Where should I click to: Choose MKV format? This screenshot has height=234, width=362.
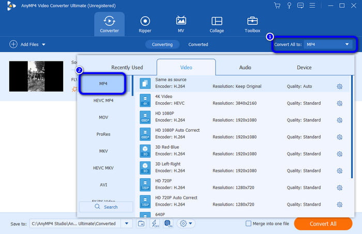103,151
